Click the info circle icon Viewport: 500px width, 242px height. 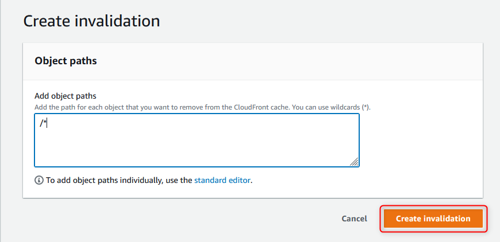pos(39,180)
